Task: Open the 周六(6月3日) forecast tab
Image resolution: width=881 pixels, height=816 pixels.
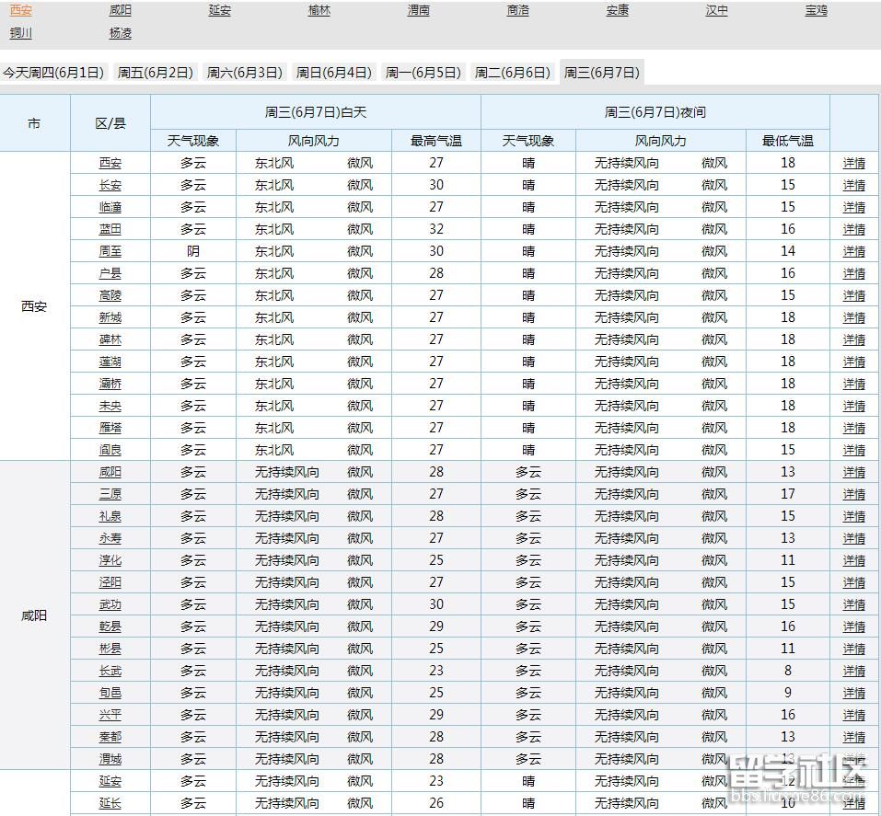Action: point(243,71)
